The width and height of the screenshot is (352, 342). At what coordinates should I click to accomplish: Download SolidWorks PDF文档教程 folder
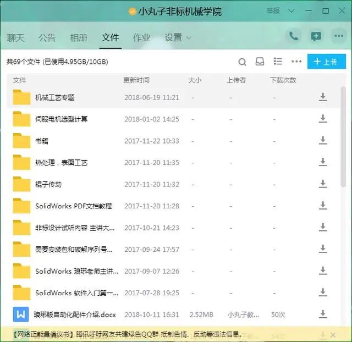(323, 206)
